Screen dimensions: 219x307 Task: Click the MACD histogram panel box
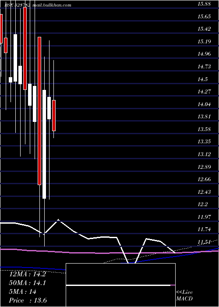(120, 285)
